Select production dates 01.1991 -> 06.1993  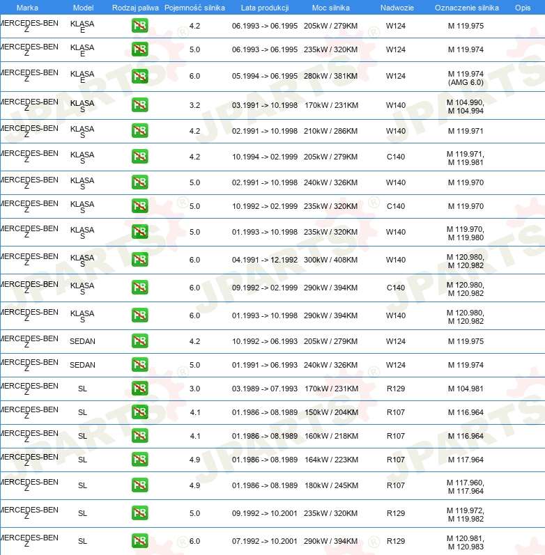[265, 365]
